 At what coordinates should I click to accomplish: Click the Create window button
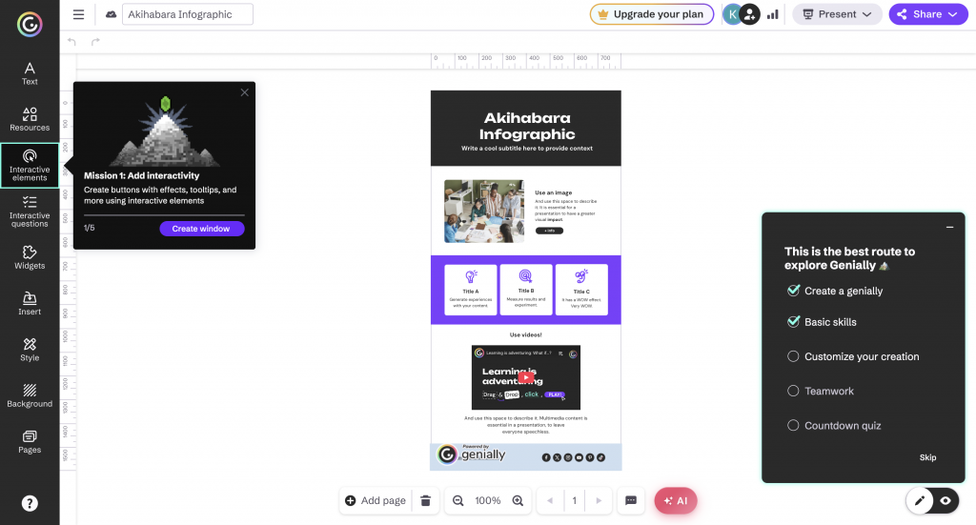pyautogui.click(x=201, y=229)
